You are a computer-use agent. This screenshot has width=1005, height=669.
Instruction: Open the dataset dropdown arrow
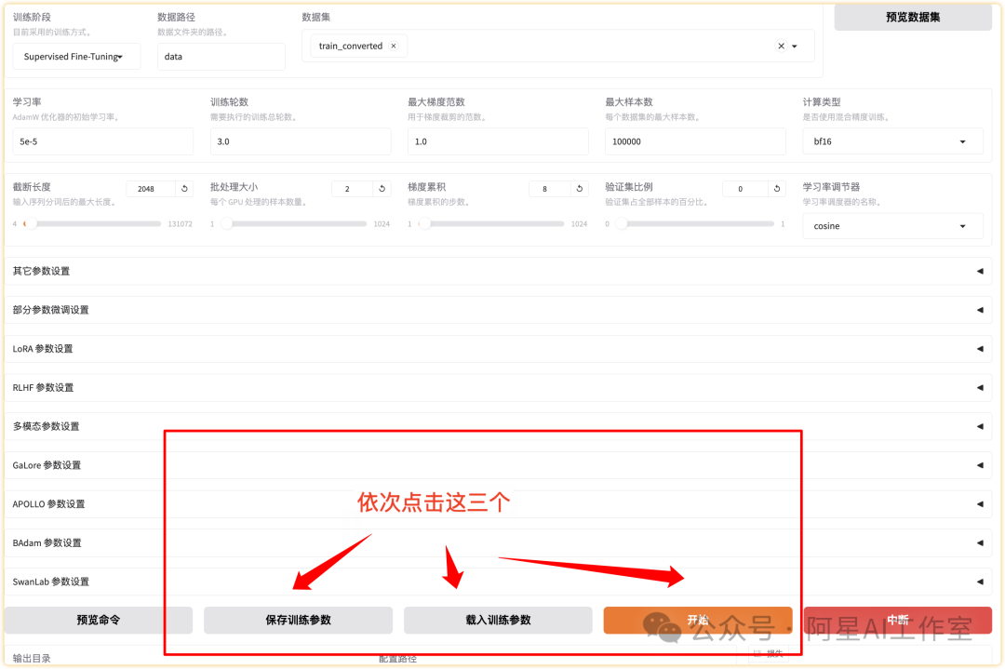tap(795, 47)
